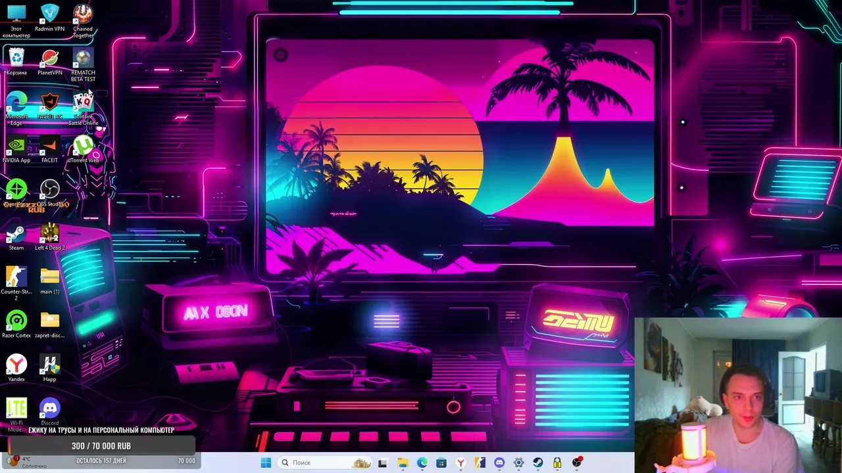This screenshot has width=842, height=473.
Task: Open Discord from the taskbar
Action: click(499, 462)
